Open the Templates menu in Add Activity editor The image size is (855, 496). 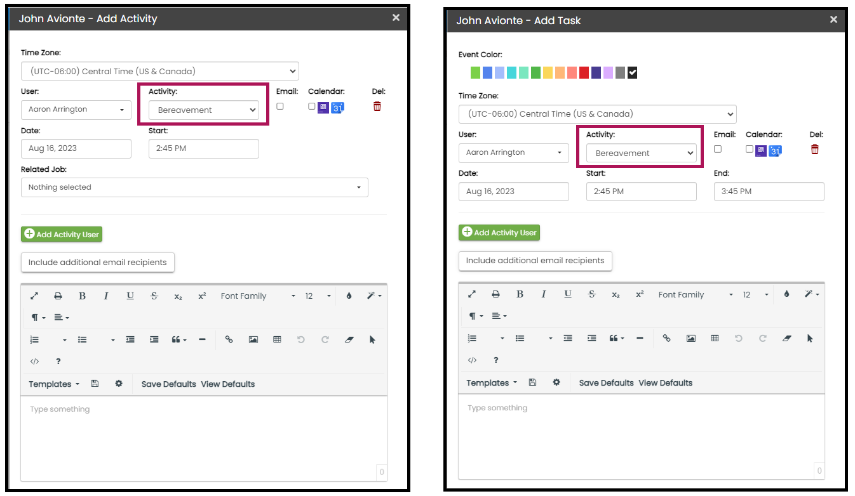(x=53, y=384)
